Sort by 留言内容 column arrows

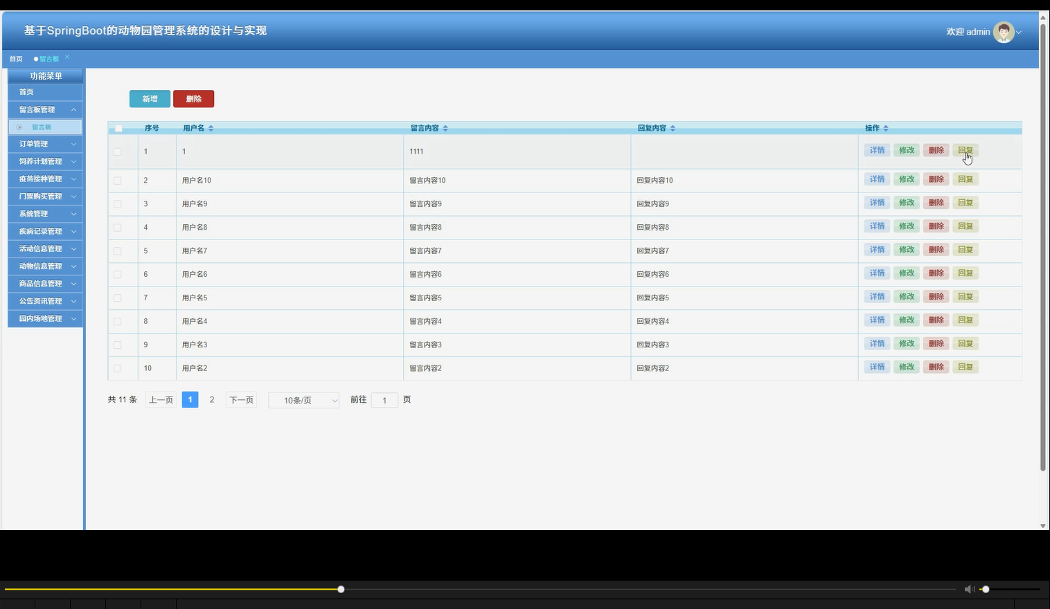[x=445, y=128]
